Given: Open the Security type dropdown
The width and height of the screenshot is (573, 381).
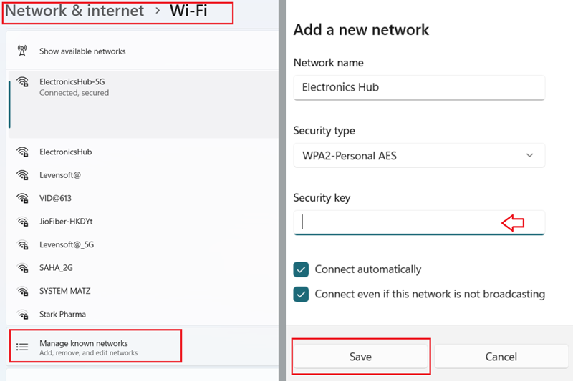Looking at the screenshot, I should coord(419,156).
